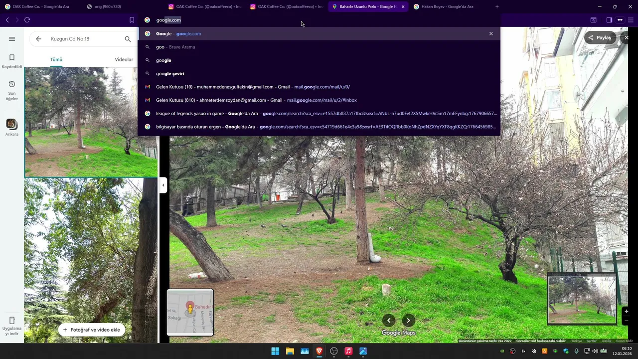Open the Brave main menu icon
This screenshot has height=359, width=638.
click(631, 20)
